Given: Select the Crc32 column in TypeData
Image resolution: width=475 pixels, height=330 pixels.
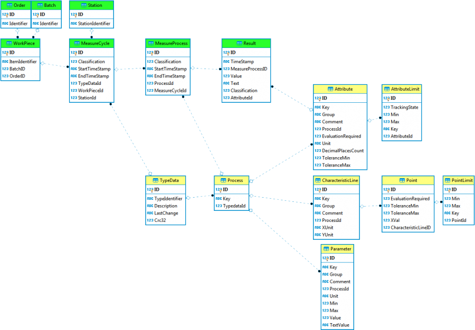Looking at the screenshot, I should pos(161,221).
